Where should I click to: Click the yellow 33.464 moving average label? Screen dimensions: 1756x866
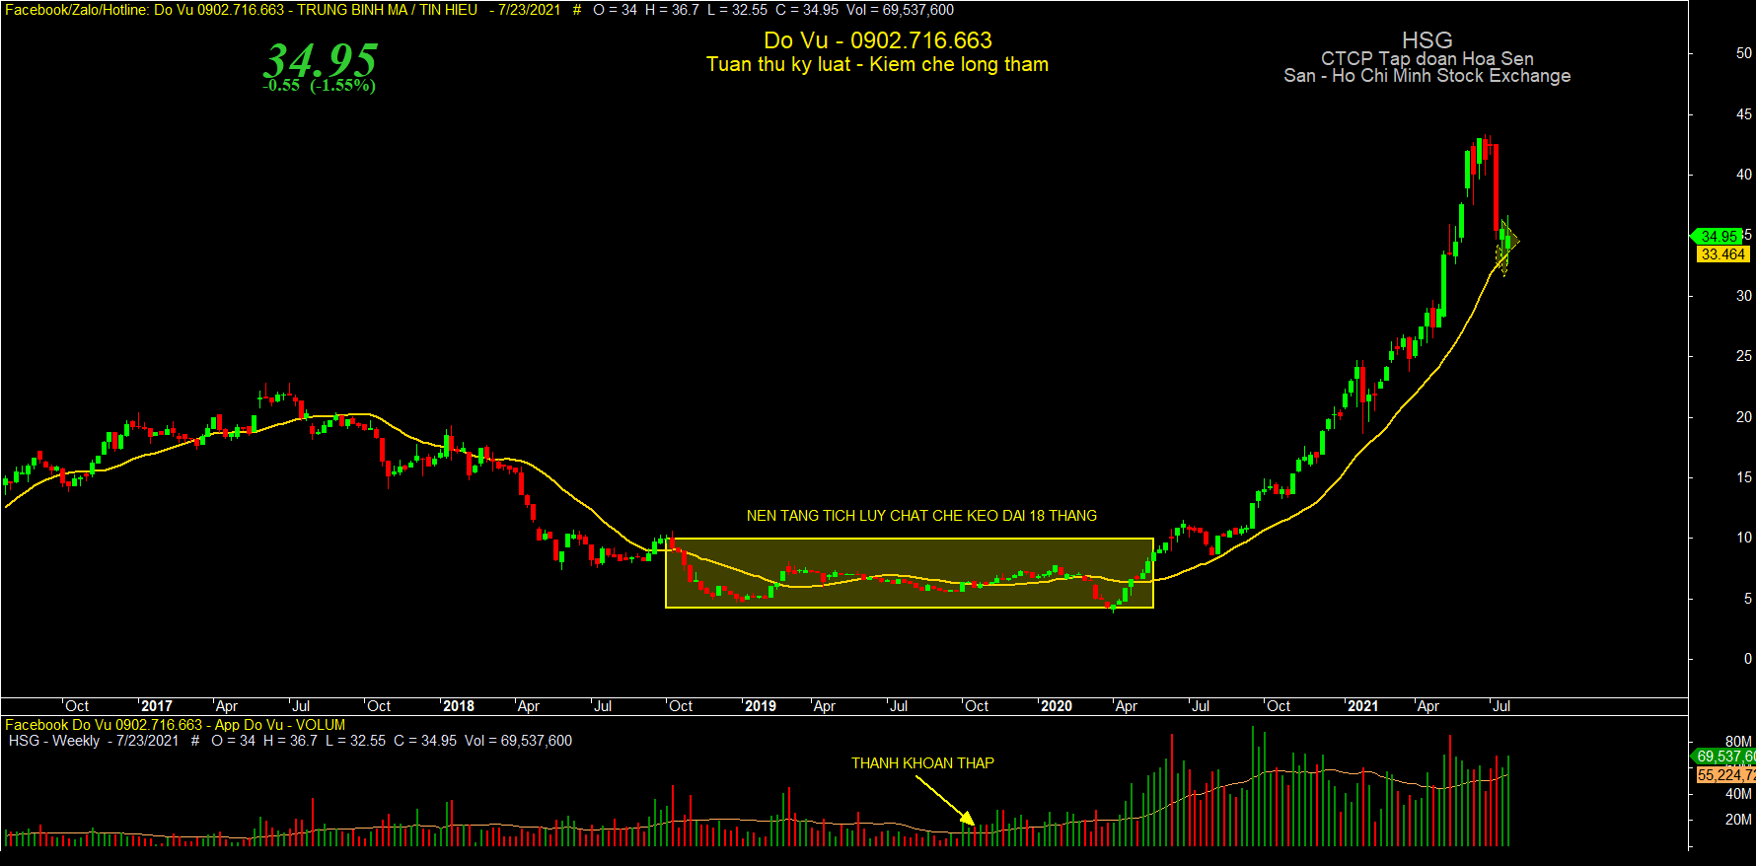[x=1722, y=254]
